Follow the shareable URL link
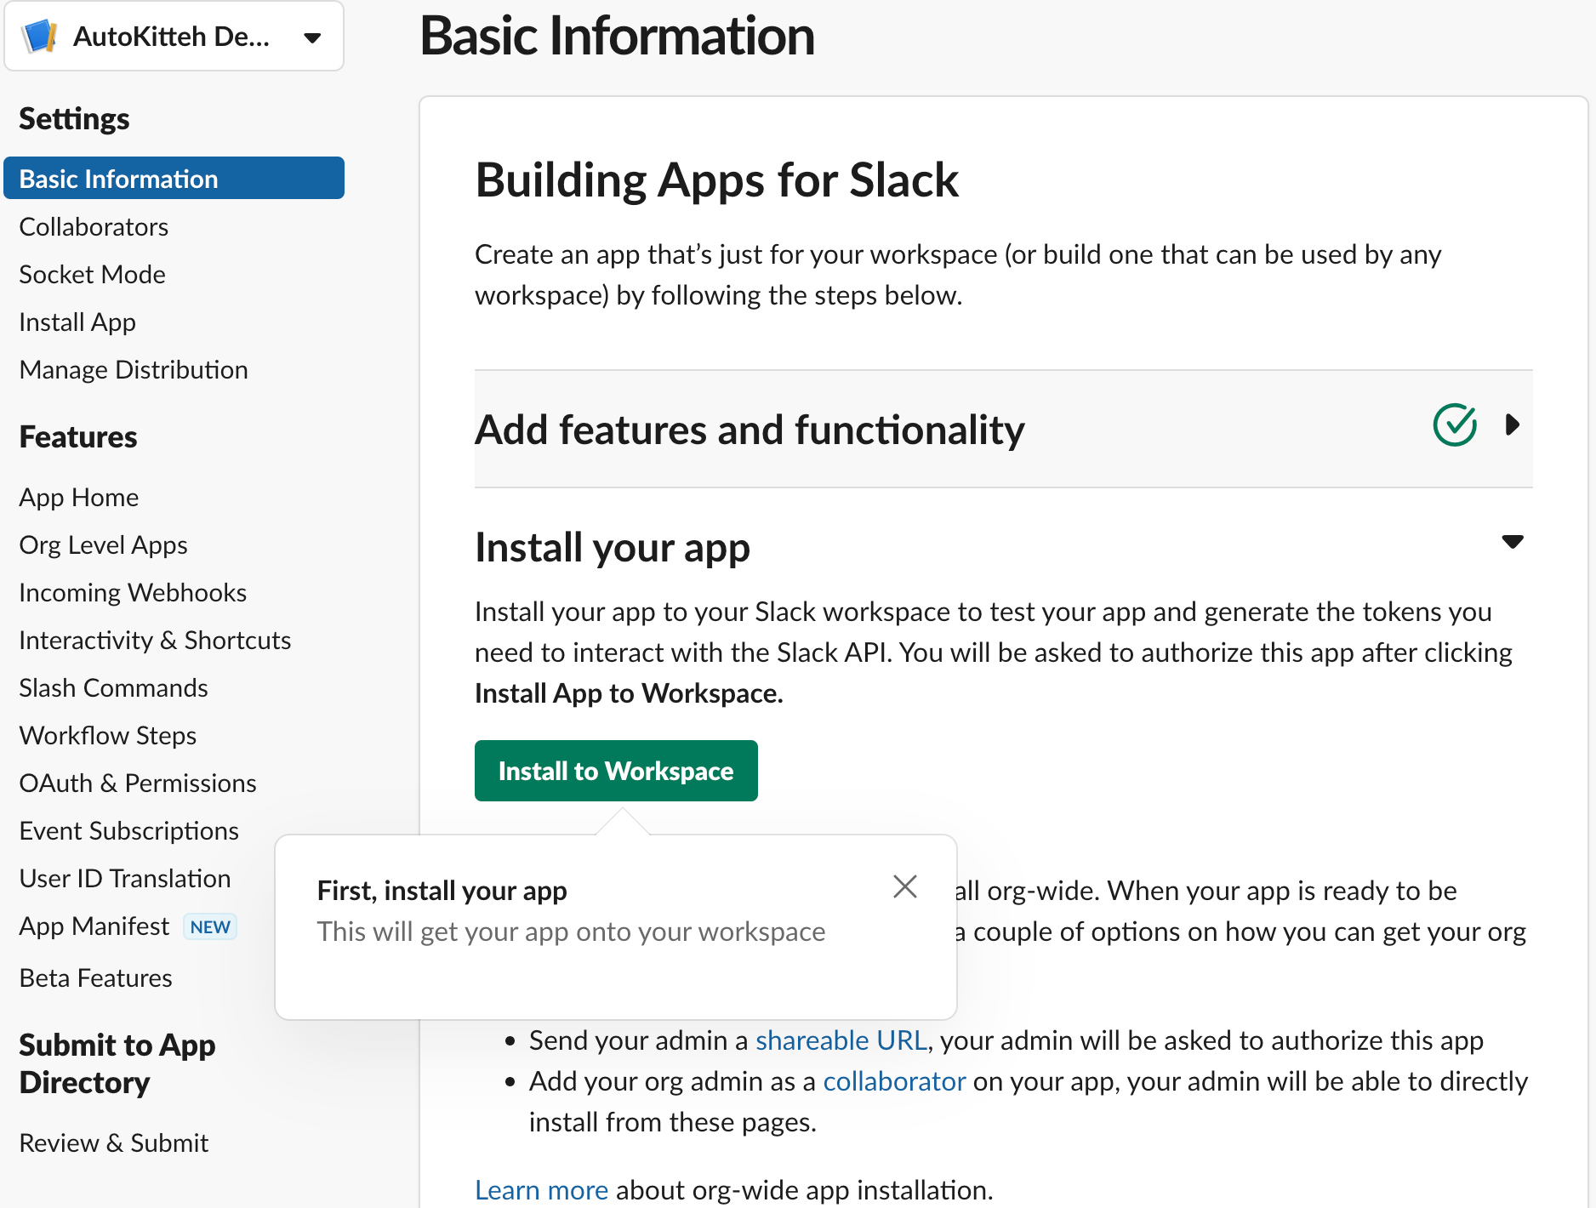 (841, 1040)
